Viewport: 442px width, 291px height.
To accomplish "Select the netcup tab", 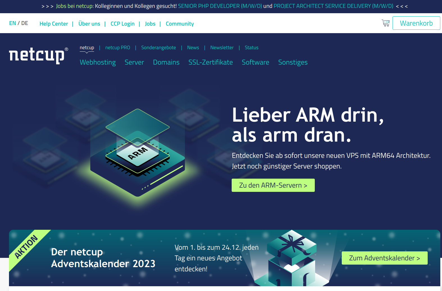I will pyautogui.click(x=87, y=48).
